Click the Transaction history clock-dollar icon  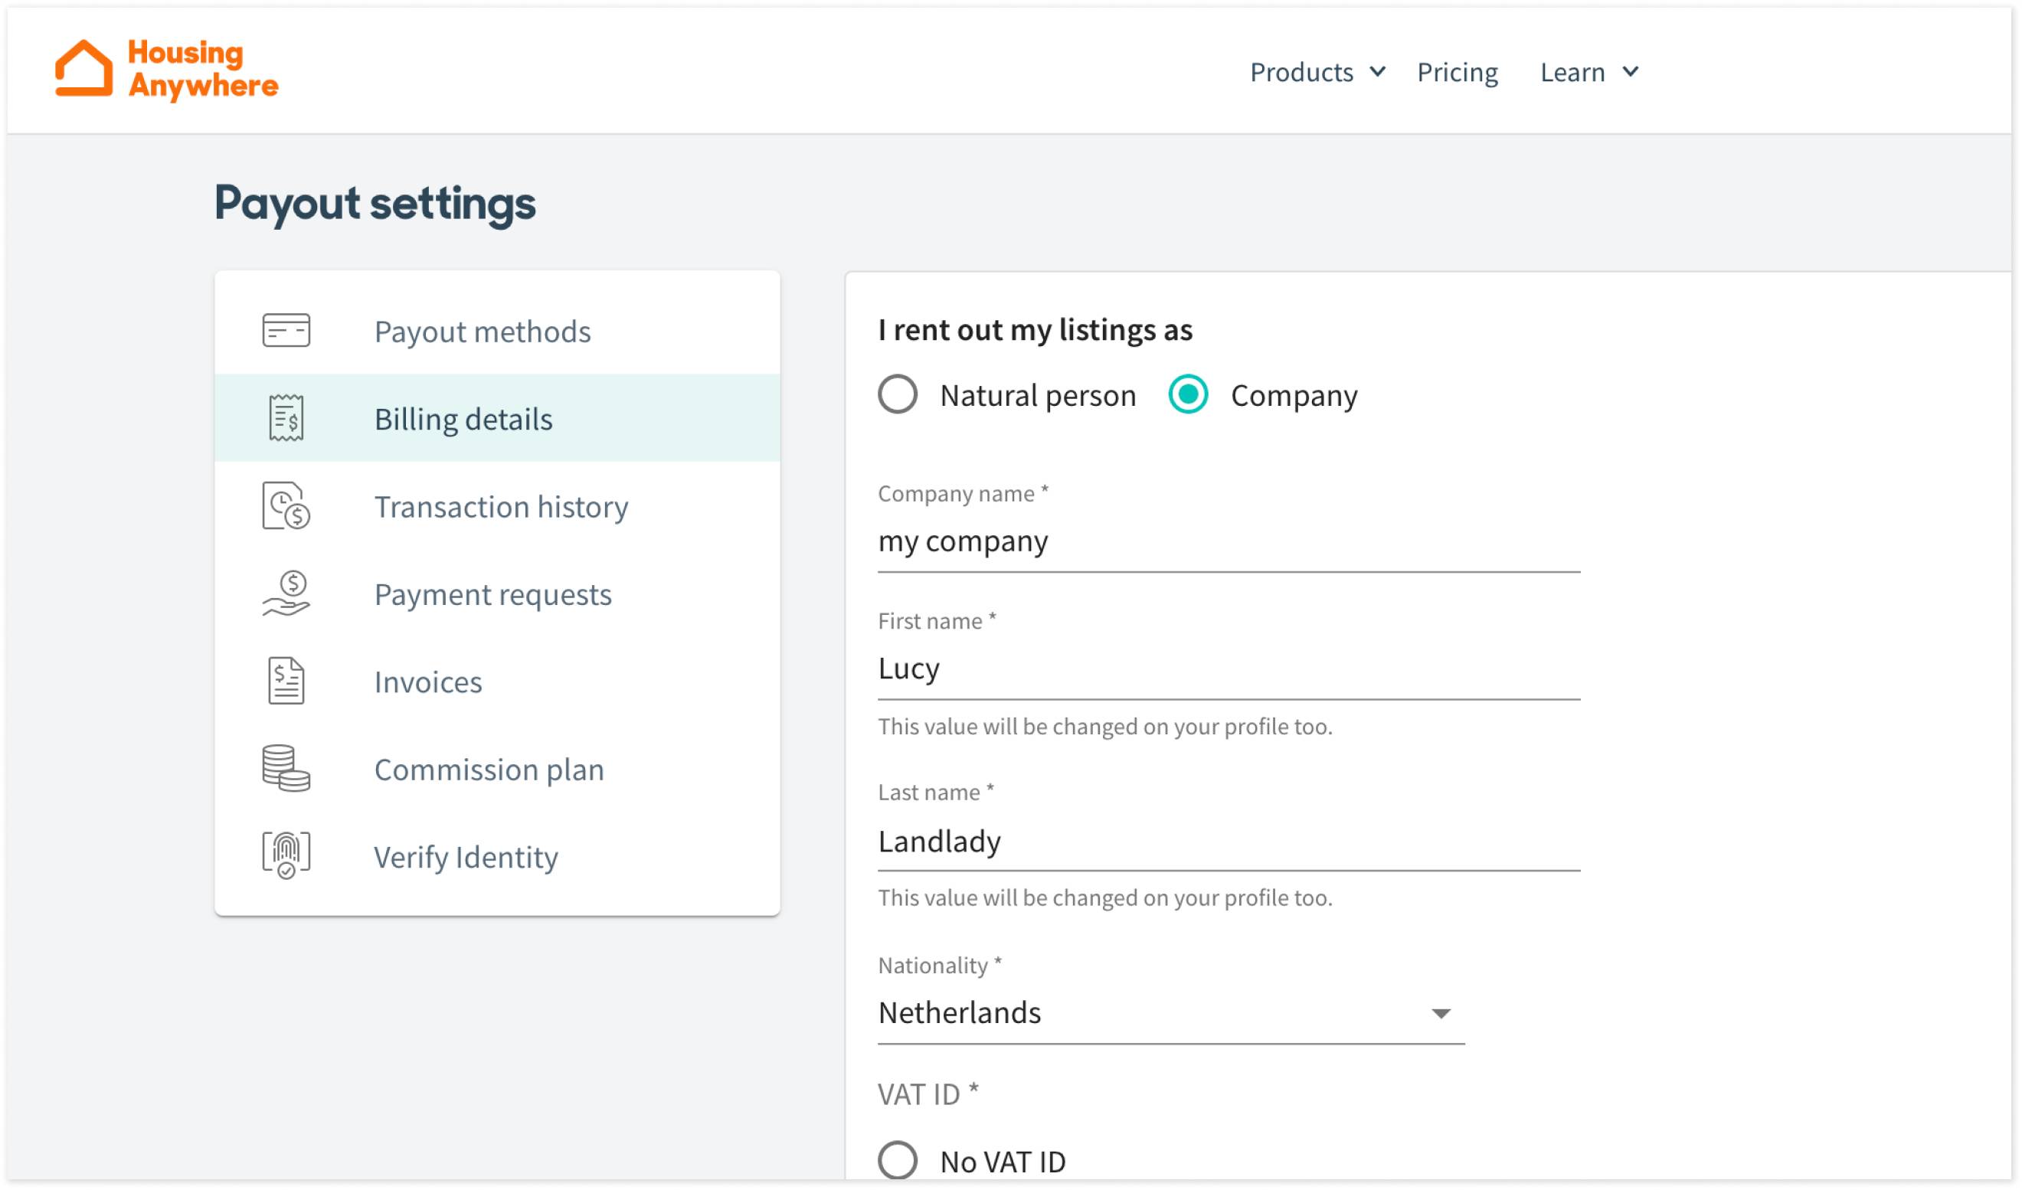click(286, 506)
